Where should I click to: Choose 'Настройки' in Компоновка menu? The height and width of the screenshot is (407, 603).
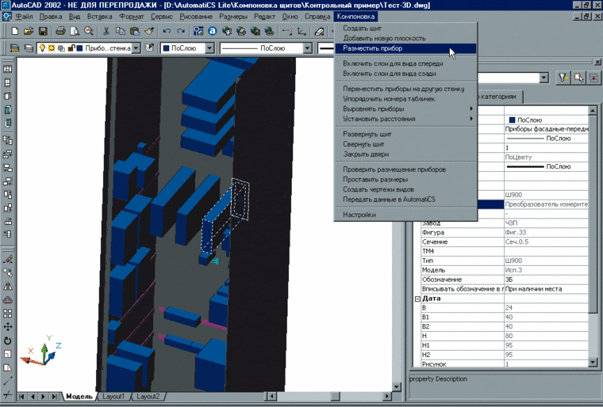(405, 215)
